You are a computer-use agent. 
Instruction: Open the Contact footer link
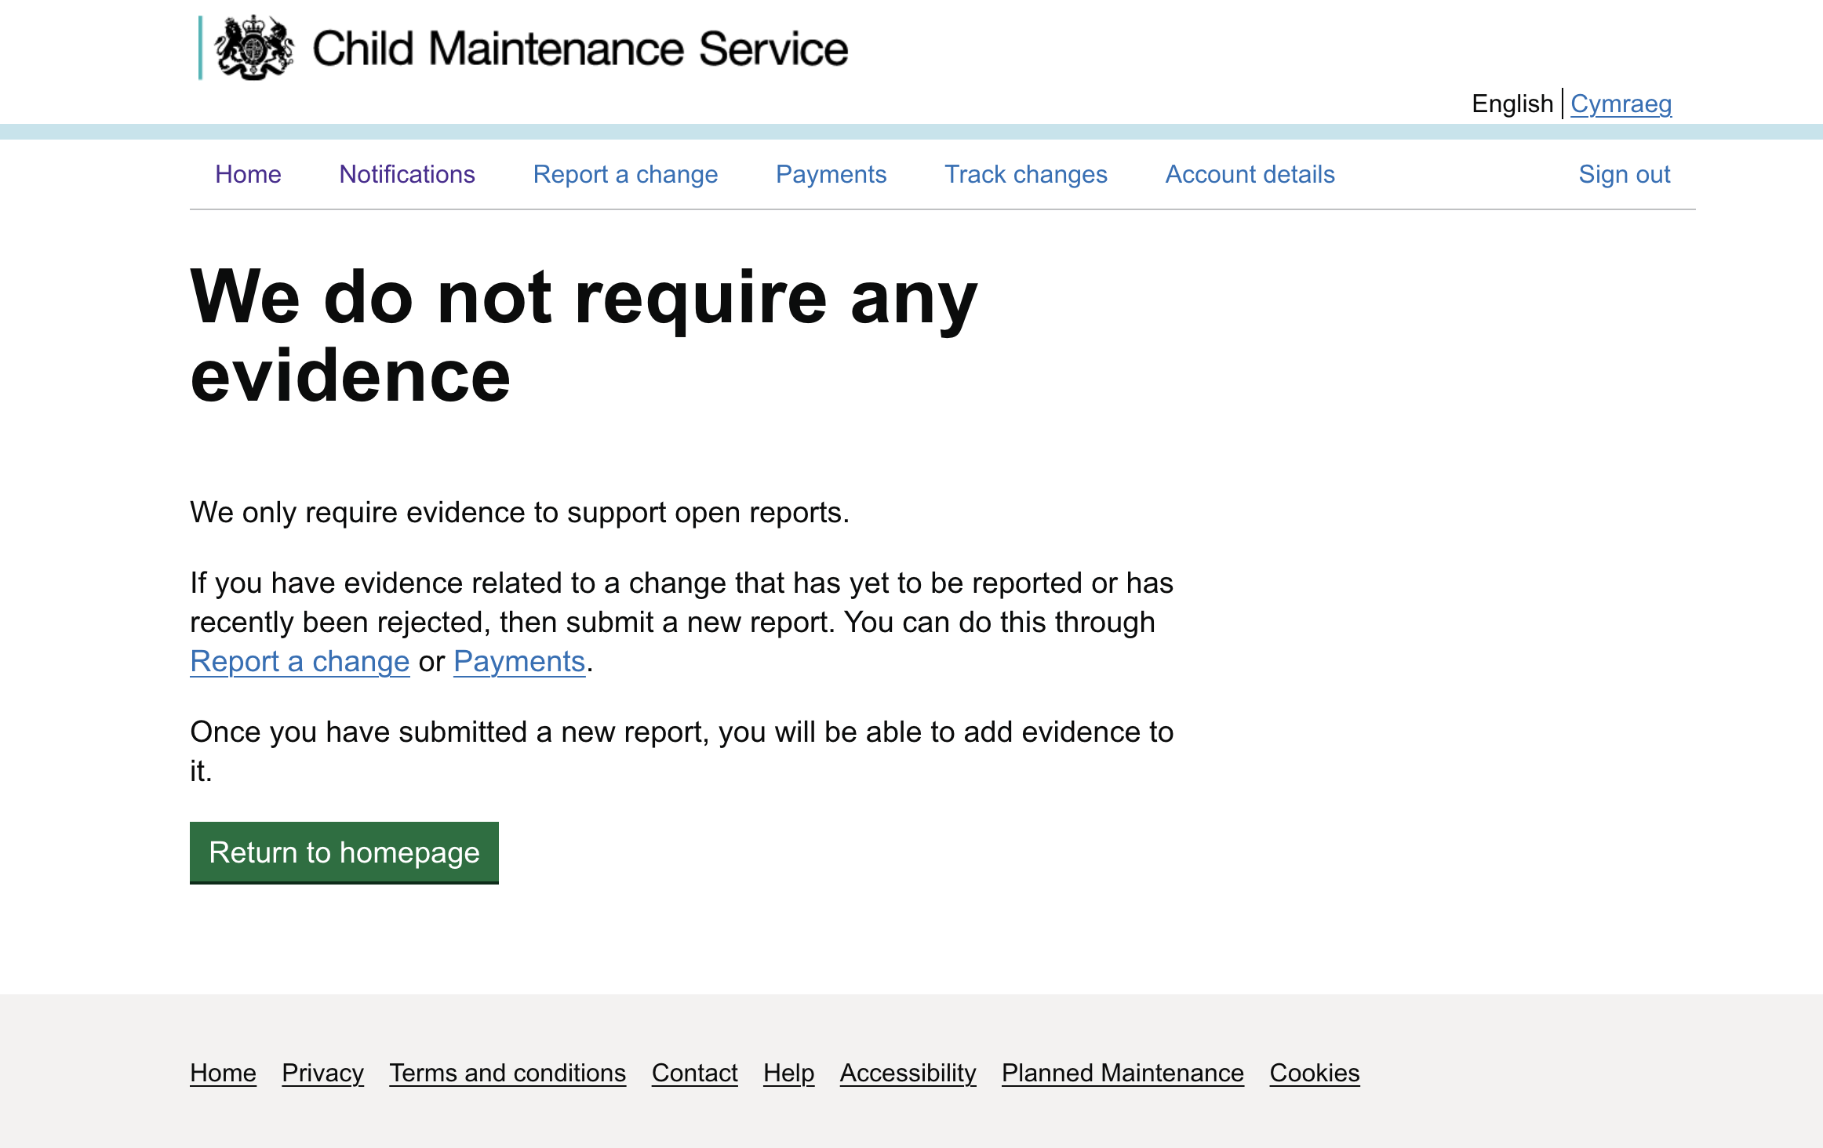coord(694,1073)
